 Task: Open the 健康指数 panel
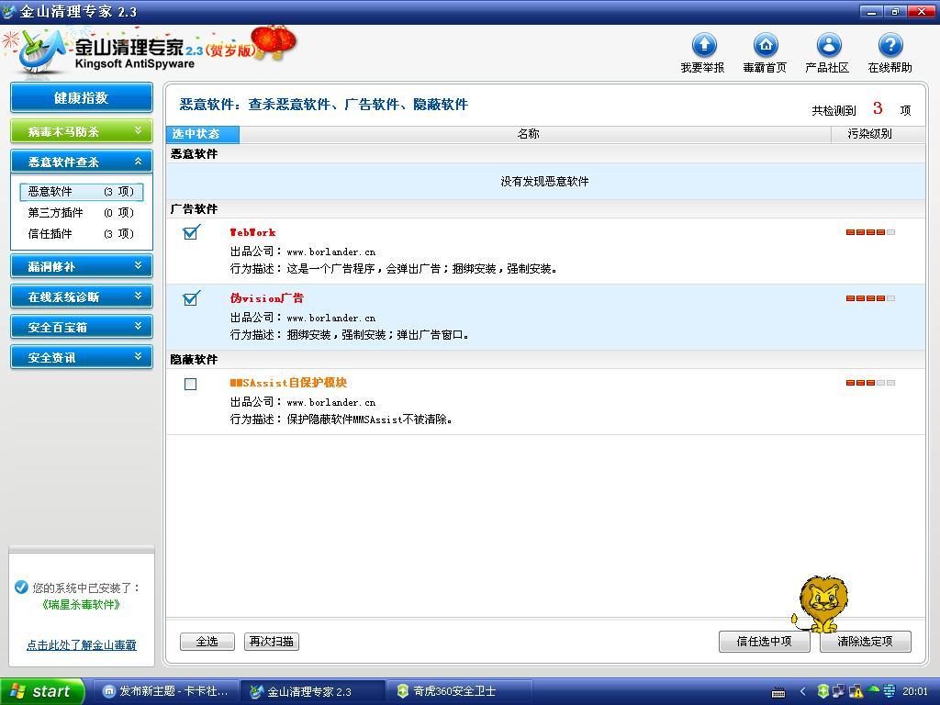pyautogui.click(x=82, y=97)
